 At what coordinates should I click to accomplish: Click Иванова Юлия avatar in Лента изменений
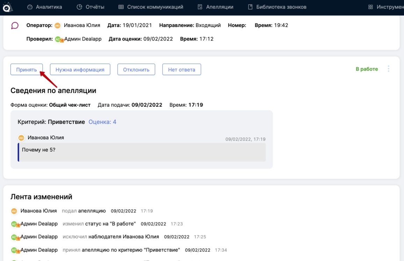(x=14, y=211)
